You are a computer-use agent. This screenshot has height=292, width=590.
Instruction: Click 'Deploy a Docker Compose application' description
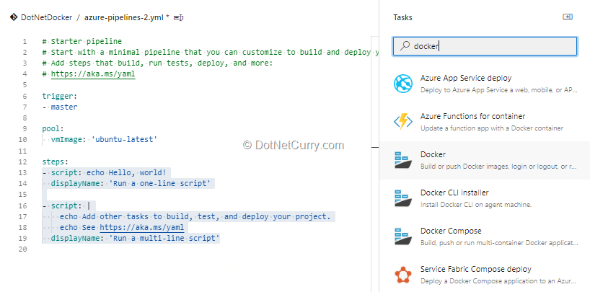[x=499, y=281]
